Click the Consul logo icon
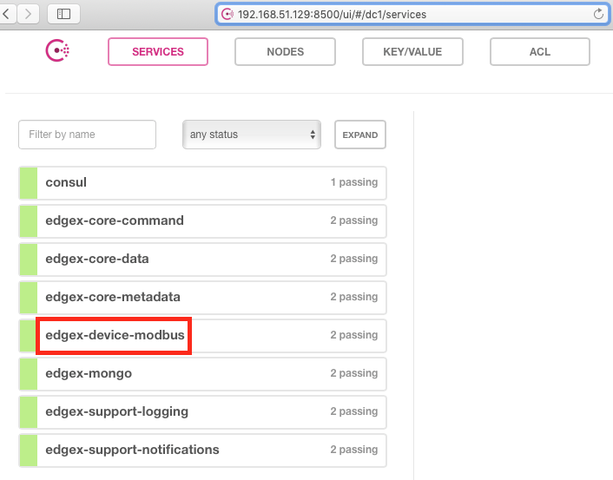Viewport: 613px width, 480px height. click(x=57, y=51)
